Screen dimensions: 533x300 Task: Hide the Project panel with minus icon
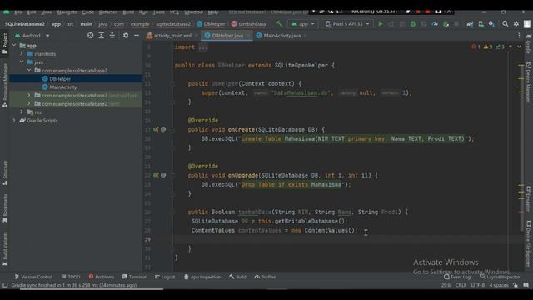(x=137, y=35)
